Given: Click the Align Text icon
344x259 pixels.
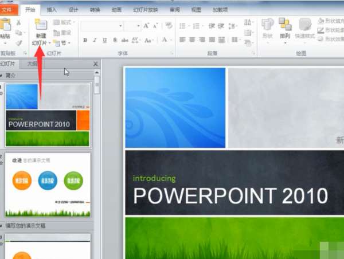Looking at the screenshot, I should click(248, 33).
